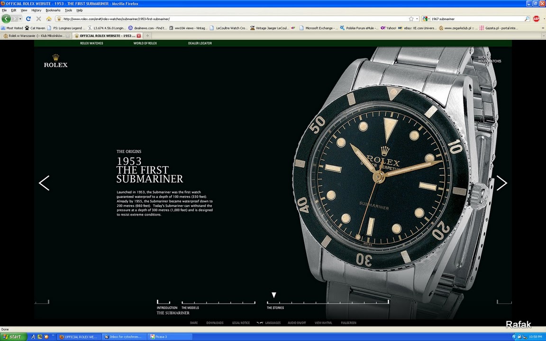Switch to the Rolex w Warszawie tab
Viewport: 546px width, 341px height.
[36, 36]
